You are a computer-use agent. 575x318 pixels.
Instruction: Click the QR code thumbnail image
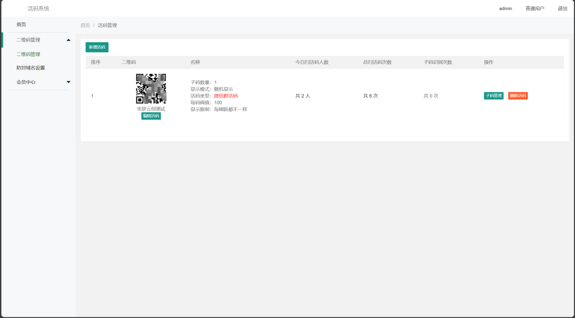click(150, 89)
